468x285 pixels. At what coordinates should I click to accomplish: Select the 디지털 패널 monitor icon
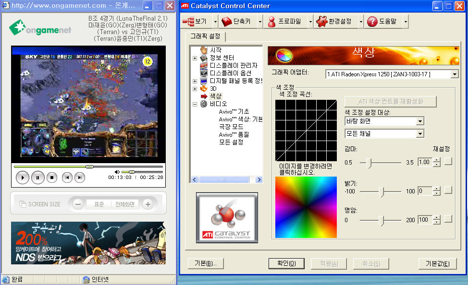pyautogui.click(x=204, y=81)
